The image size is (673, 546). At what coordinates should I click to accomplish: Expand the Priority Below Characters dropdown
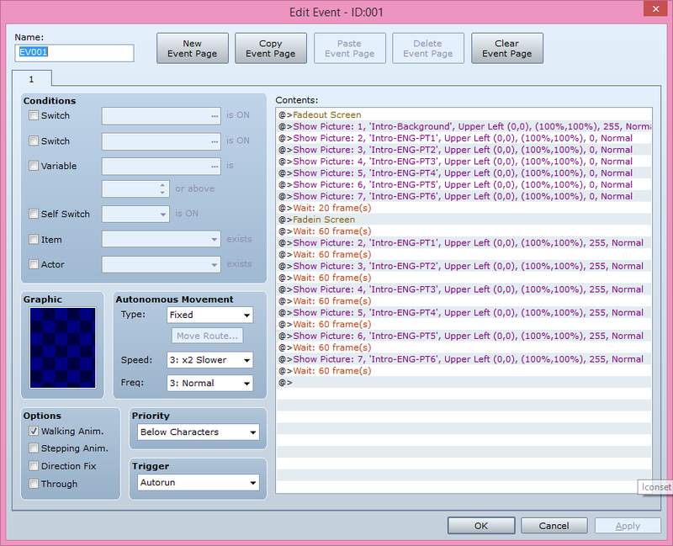199,432
